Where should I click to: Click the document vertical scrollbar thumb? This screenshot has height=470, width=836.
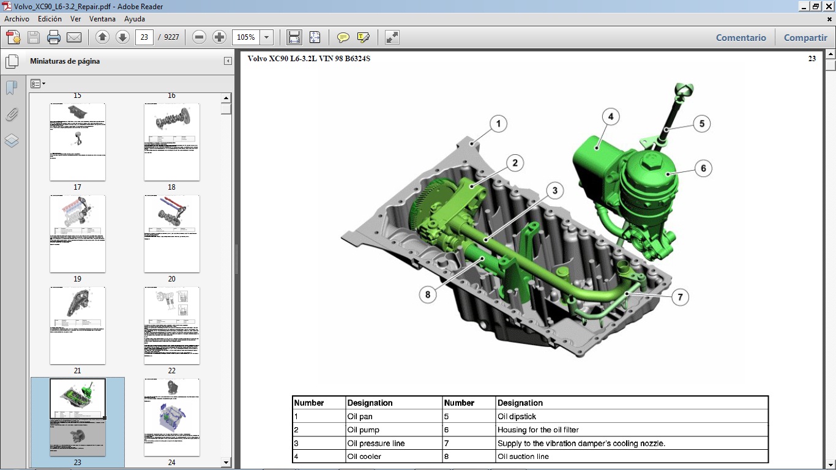[x=830, y=66]
